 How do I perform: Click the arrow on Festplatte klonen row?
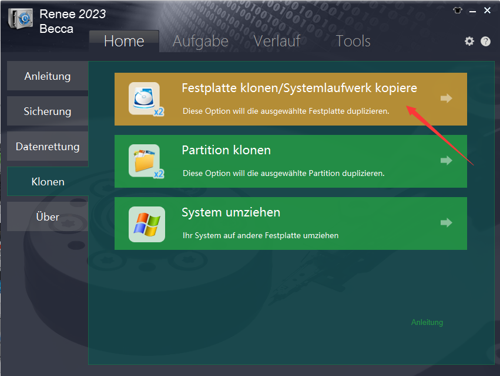coord(446,98)
